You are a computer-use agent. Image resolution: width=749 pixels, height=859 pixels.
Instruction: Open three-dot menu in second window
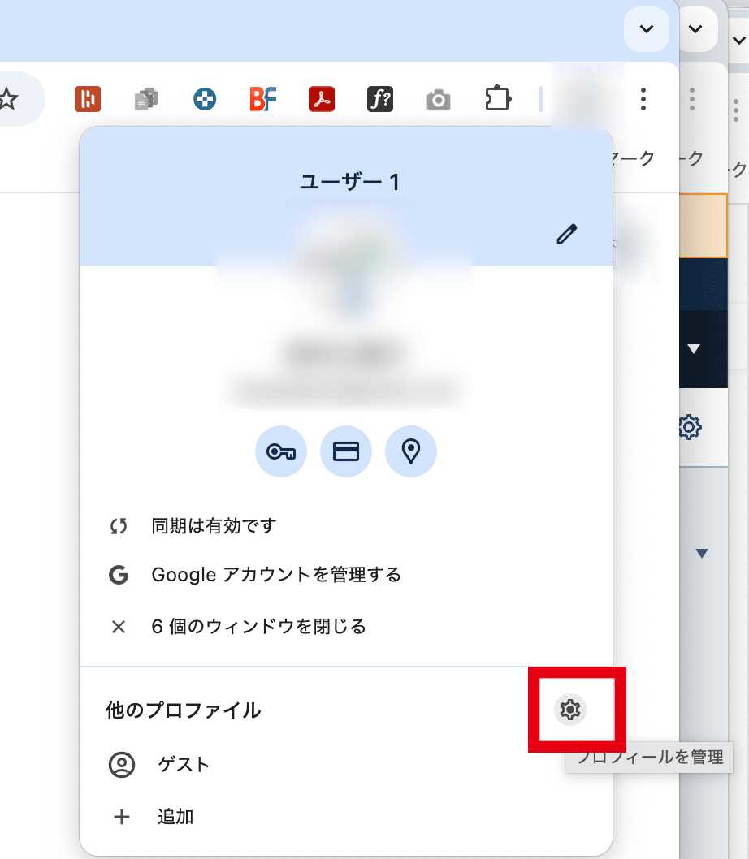click(x=692, y=99)
